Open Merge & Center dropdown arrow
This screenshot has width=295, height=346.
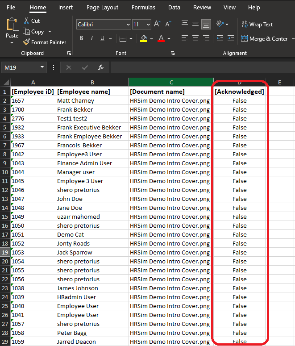293,38
